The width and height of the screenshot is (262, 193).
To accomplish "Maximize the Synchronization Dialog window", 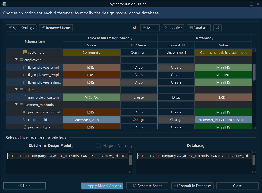I will click(x=252, y=4).
